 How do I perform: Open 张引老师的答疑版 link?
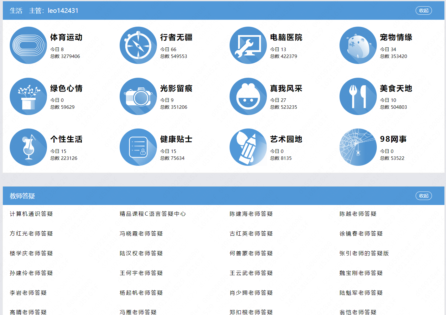coord(364,253)
